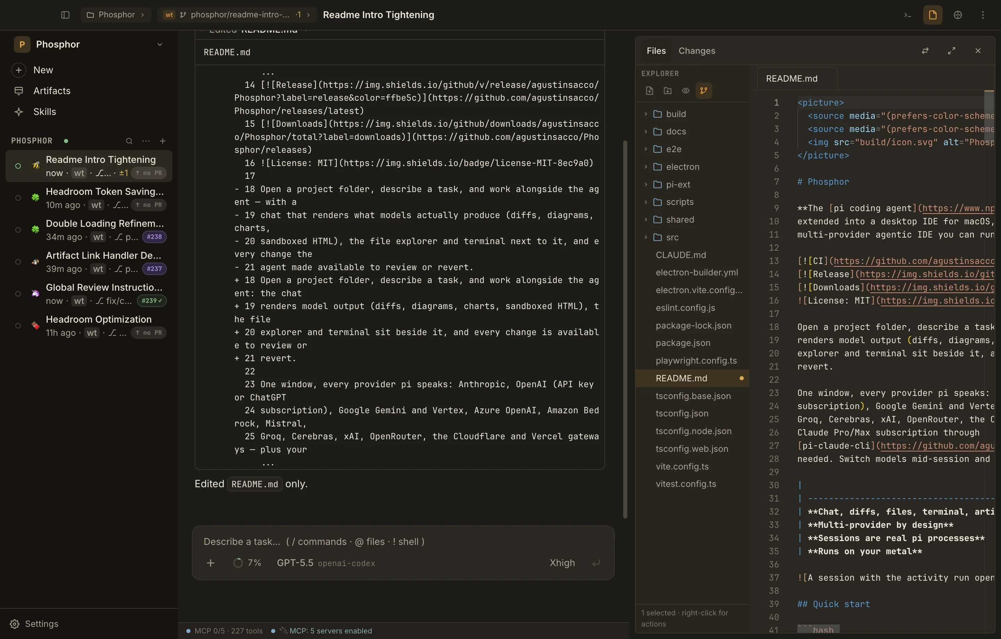Expand the Files panel to fullscreen

[952, 51]
